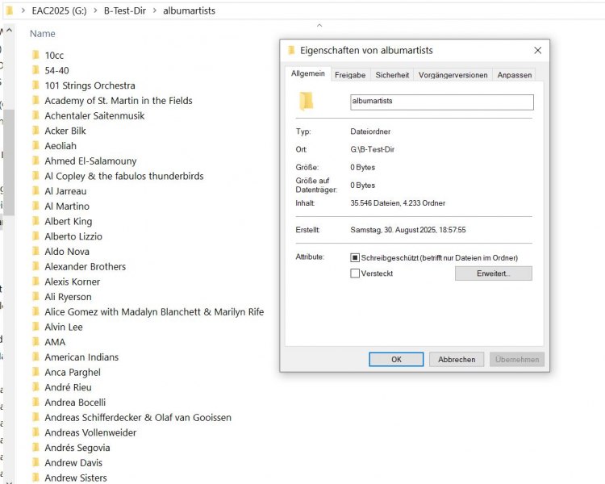Image resolution: width=605 pixels, height=484 pixels.
Task: Click large folder icon in properties dialog
Action: click(306, 102)
